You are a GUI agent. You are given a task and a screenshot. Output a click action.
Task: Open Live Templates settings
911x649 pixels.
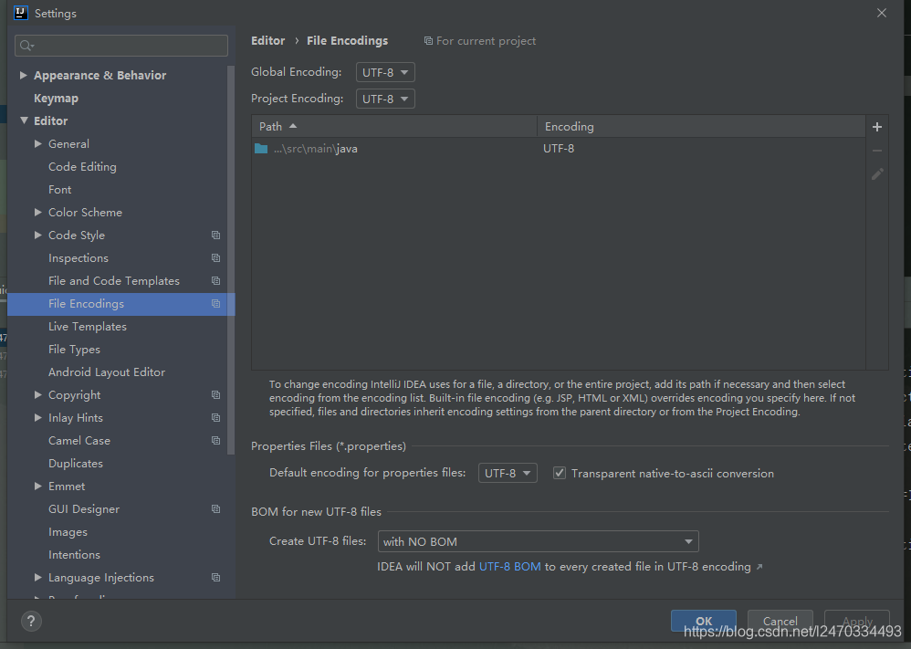[87, 327]
